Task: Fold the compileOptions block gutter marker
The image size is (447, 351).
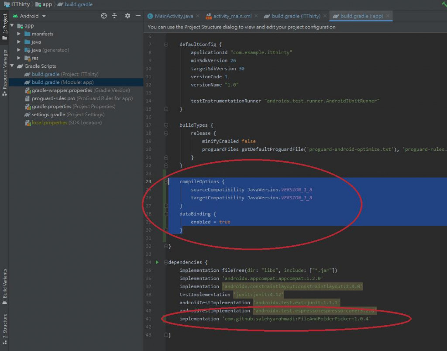Action: [x=166, y=182]
